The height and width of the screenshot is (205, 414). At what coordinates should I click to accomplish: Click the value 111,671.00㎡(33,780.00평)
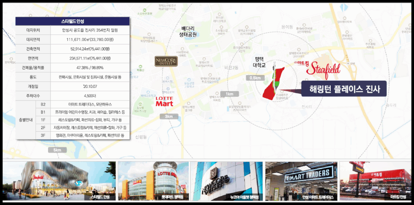click(x=90, y=40)
